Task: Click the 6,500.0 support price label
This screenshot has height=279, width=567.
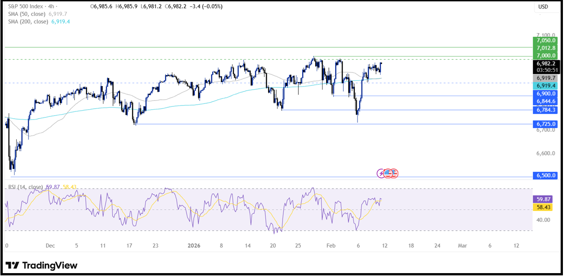Action: (x=545, y=175)
